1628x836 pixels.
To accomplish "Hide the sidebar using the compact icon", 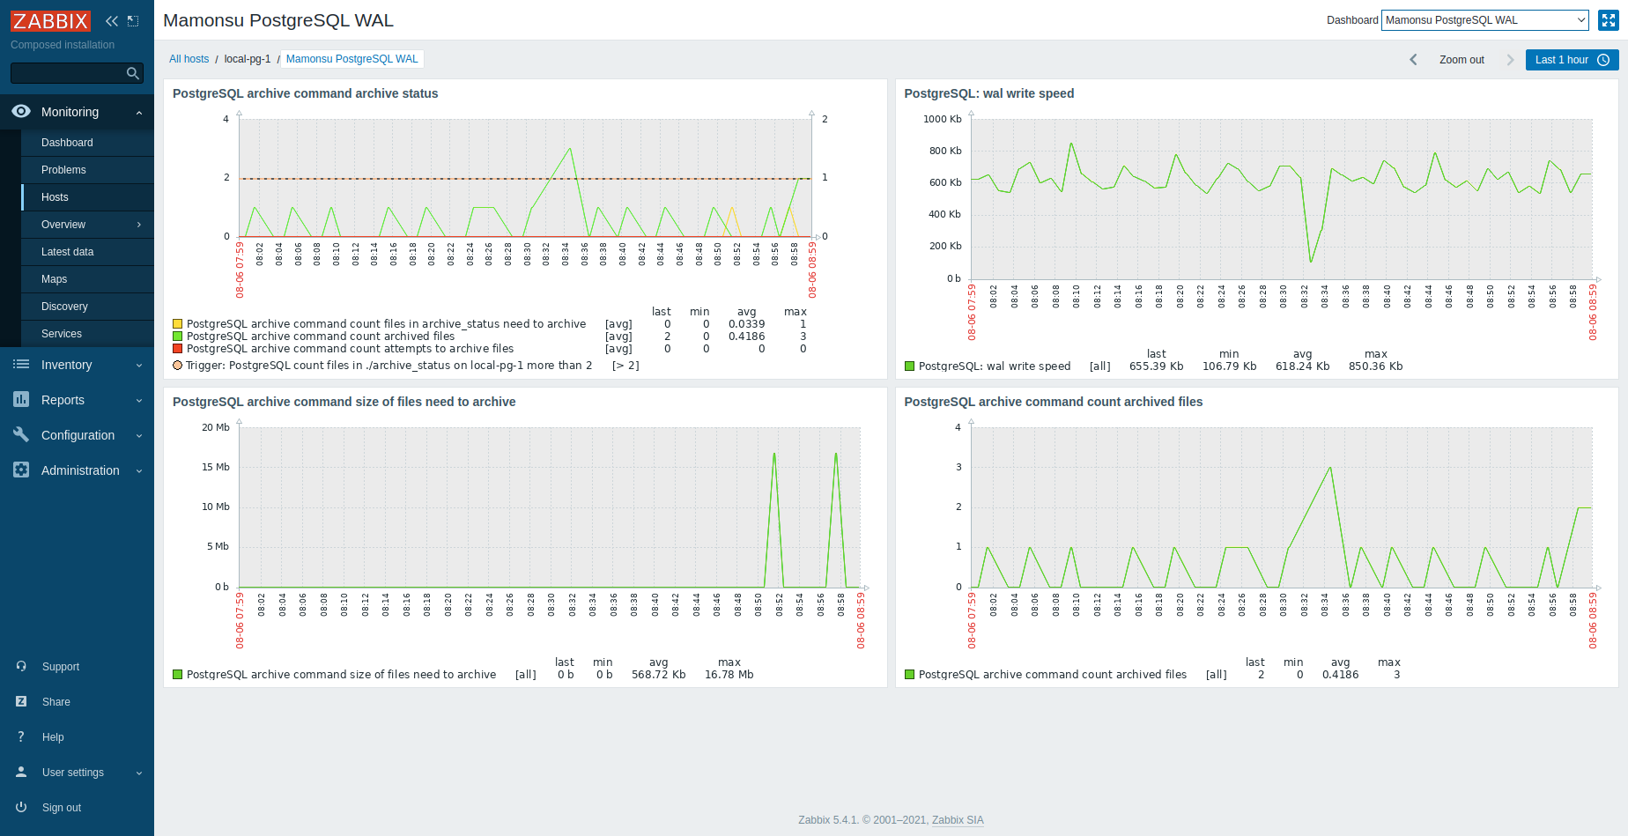I will pyautogui.click(x=133, y=21).
